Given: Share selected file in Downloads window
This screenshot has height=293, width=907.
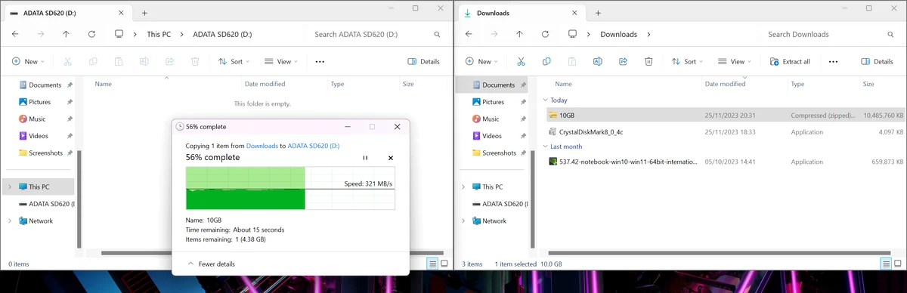Looking at the screenshot, I should pyautogui.click(x=623, y=62).
